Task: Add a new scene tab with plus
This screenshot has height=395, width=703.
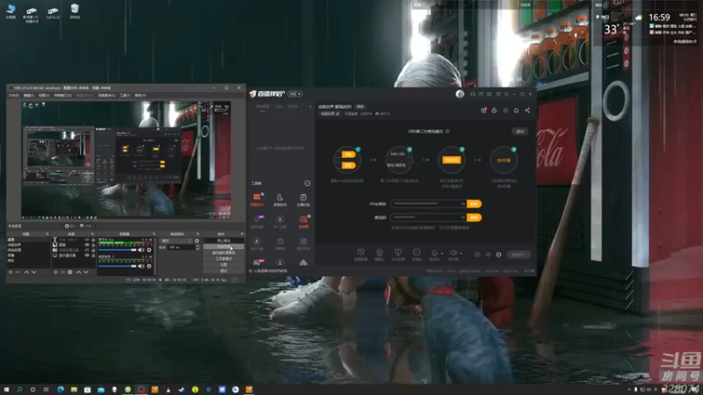Action: [x=310, y=106]
